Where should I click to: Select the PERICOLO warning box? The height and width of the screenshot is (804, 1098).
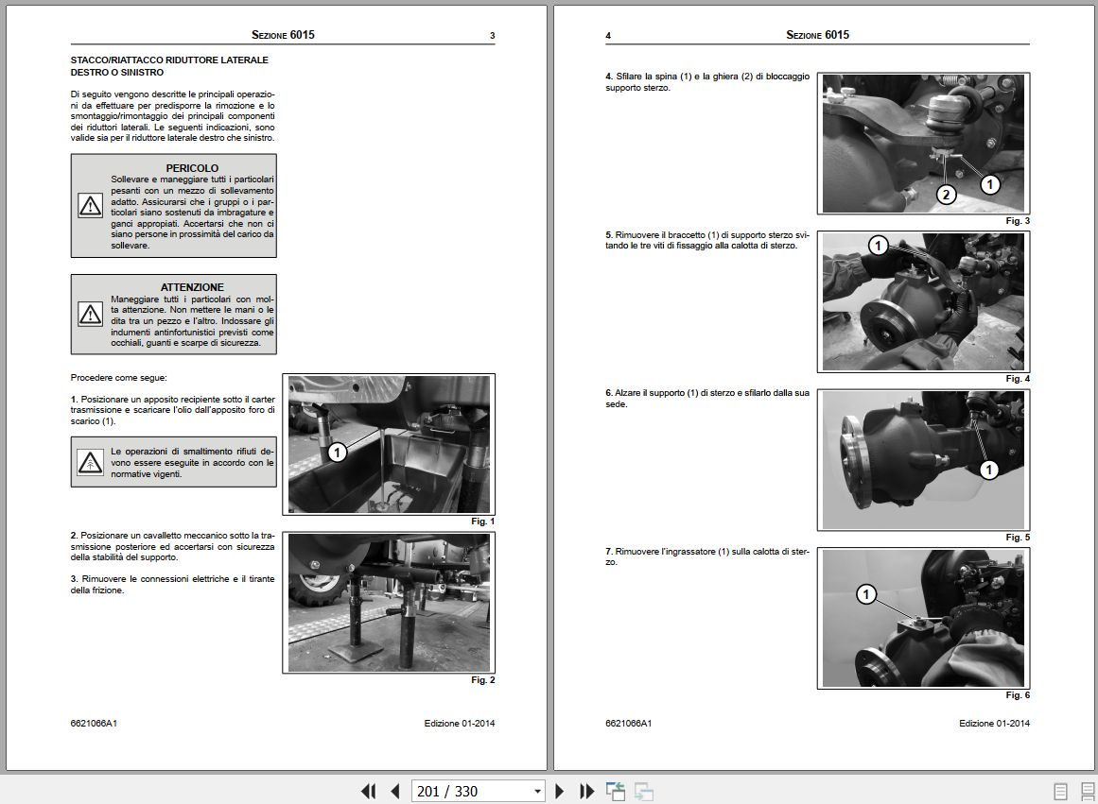pyautogui.click(x=173, y=206)
